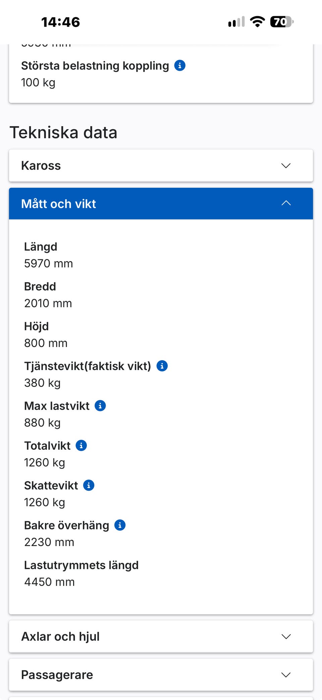Tap the Wi-Fi status icon
Viewport: 322px width, 700px height.
tap(257, 22)
